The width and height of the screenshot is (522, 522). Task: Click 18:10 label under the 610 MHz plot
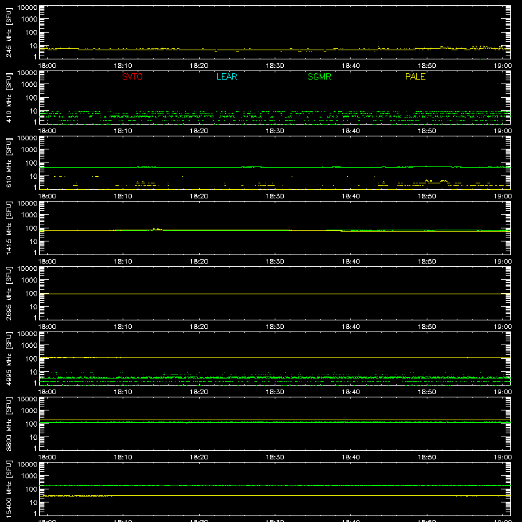point(123,196)
